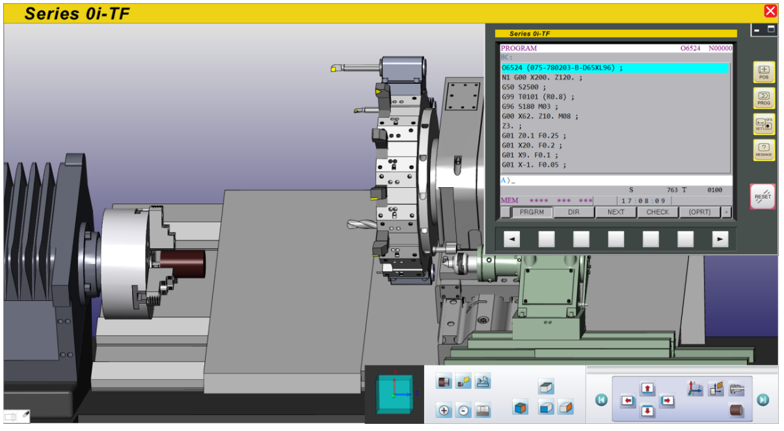Viewport: 784px width, 431px height.
Task: Open the POS position display key
Action: click(764, 72)
